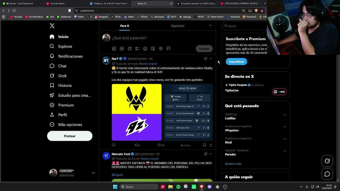The height and width of the screenshot is (191, 340).
Task: Like NarT's post with 80 likes
Action: pyautogui.click(x=161, y=145)
